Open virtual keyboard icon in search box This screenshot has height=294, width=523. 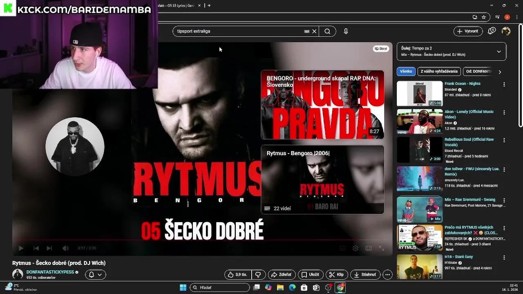(307, 31)
